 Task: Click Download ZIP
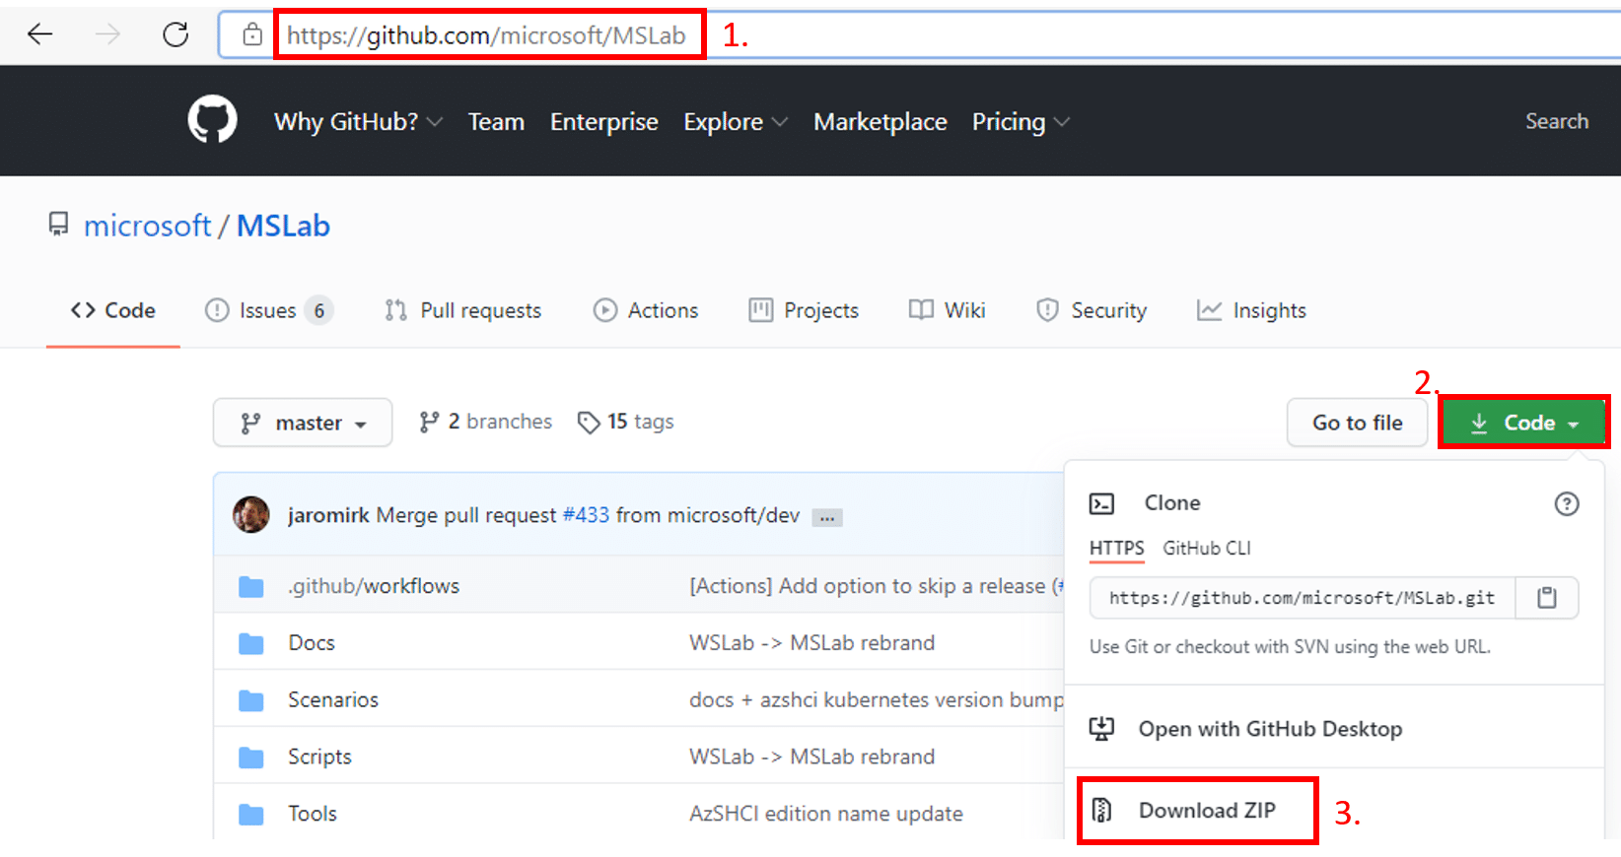click(1207, 810)
